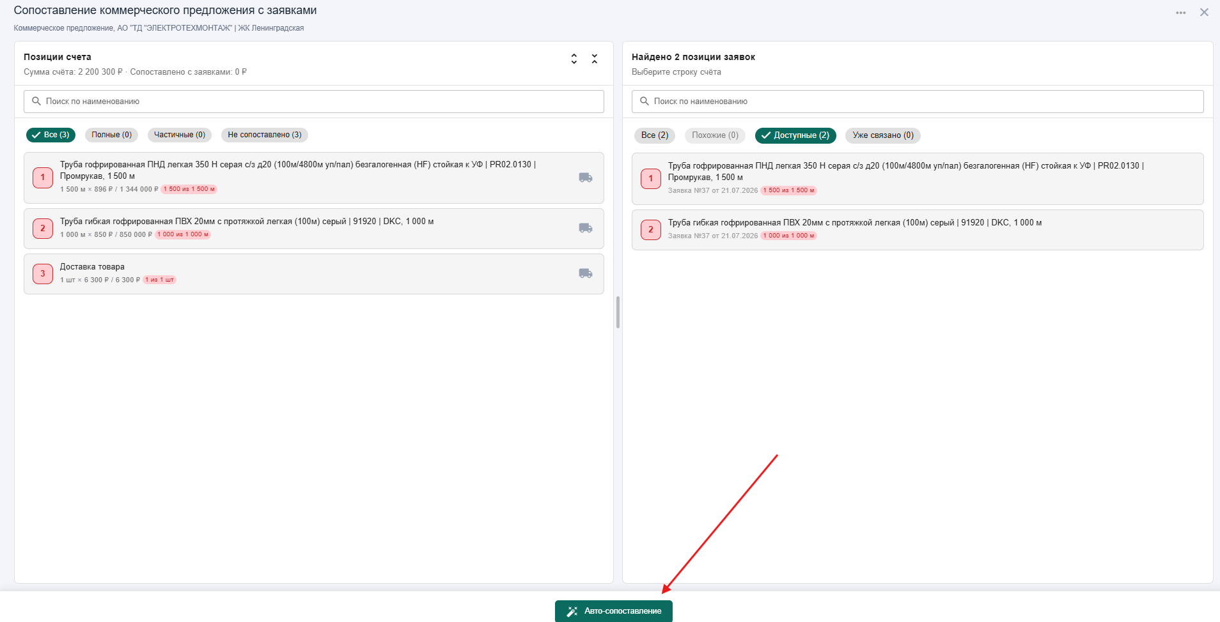Click number badge 2 in invoice positions
1220x622 pixels.
[43, 228]
